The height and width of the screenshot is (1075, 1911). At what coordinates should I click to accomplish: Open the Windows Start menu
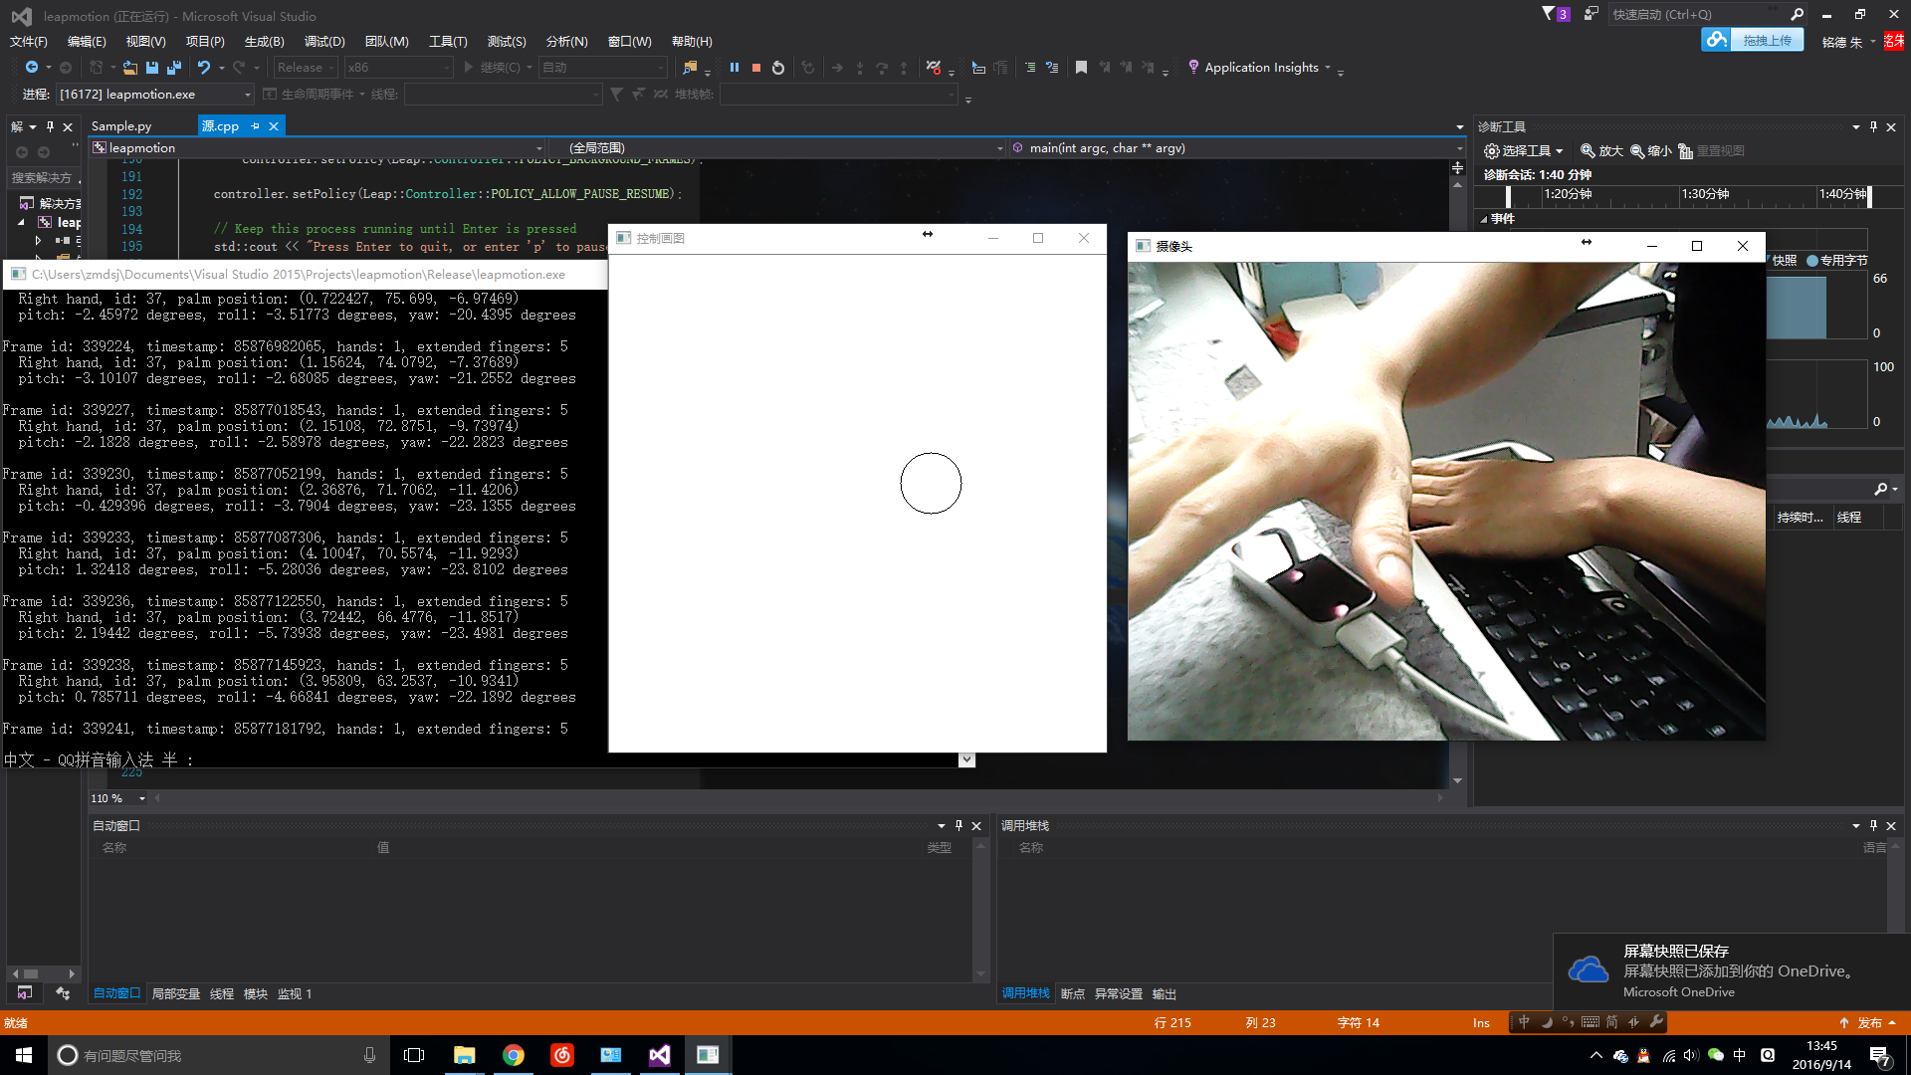tap(24, 1055)
